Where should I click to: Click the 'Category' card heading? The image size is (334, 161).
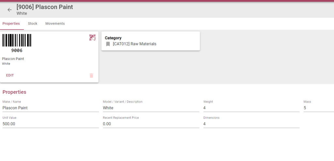113,38
